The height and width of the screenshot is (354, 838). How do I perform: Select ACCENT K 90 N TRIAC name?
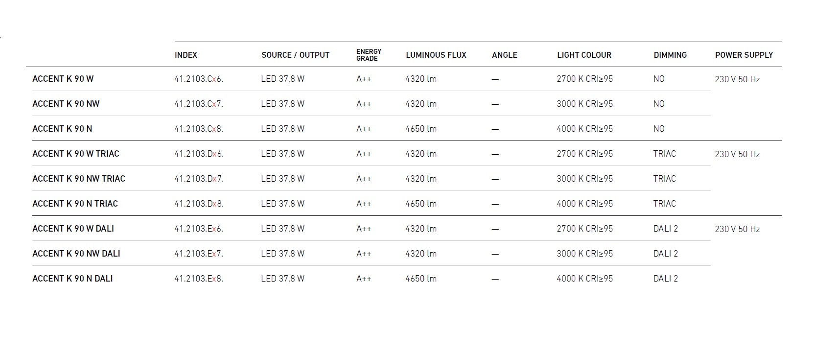[75, 204]
